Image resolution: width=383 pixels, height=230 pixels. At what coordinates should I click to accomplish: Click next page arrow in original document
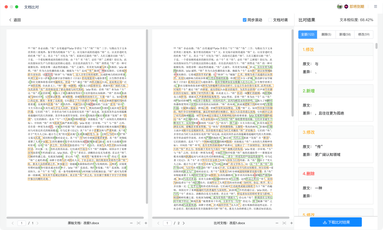(38, 223)
